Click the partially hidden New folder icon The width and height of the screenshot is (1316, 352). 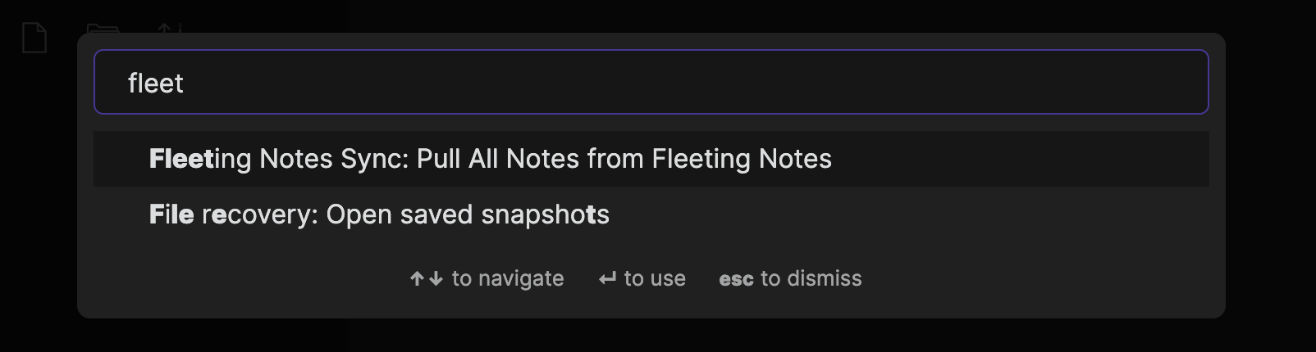(103, 29)
